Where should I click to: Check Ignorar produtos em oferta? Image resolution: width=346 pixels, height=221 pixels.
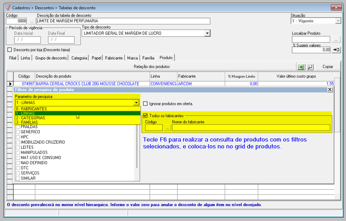(146, 104)
